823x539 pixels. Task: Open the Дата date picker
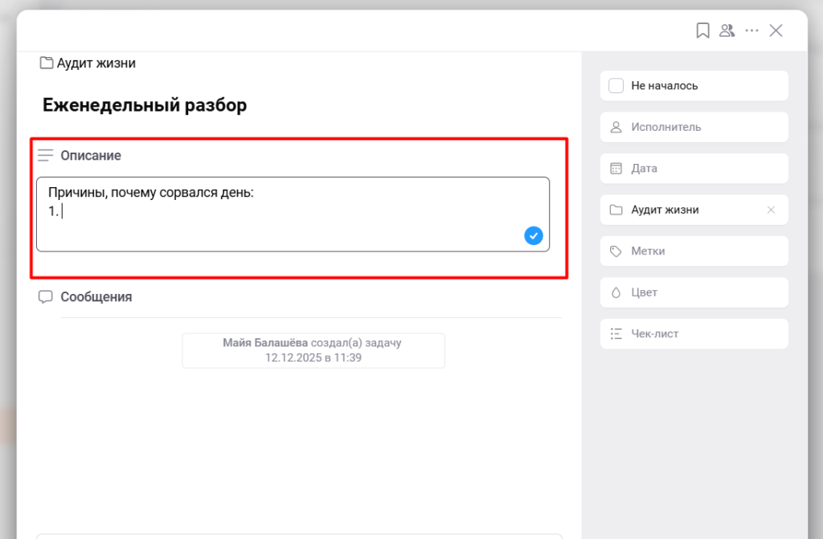pyautogui.click(x=694, y=169)
